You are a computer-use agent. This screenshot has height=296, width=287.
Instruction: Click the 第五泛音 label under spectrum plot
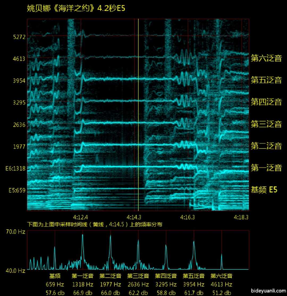[194, 276]
